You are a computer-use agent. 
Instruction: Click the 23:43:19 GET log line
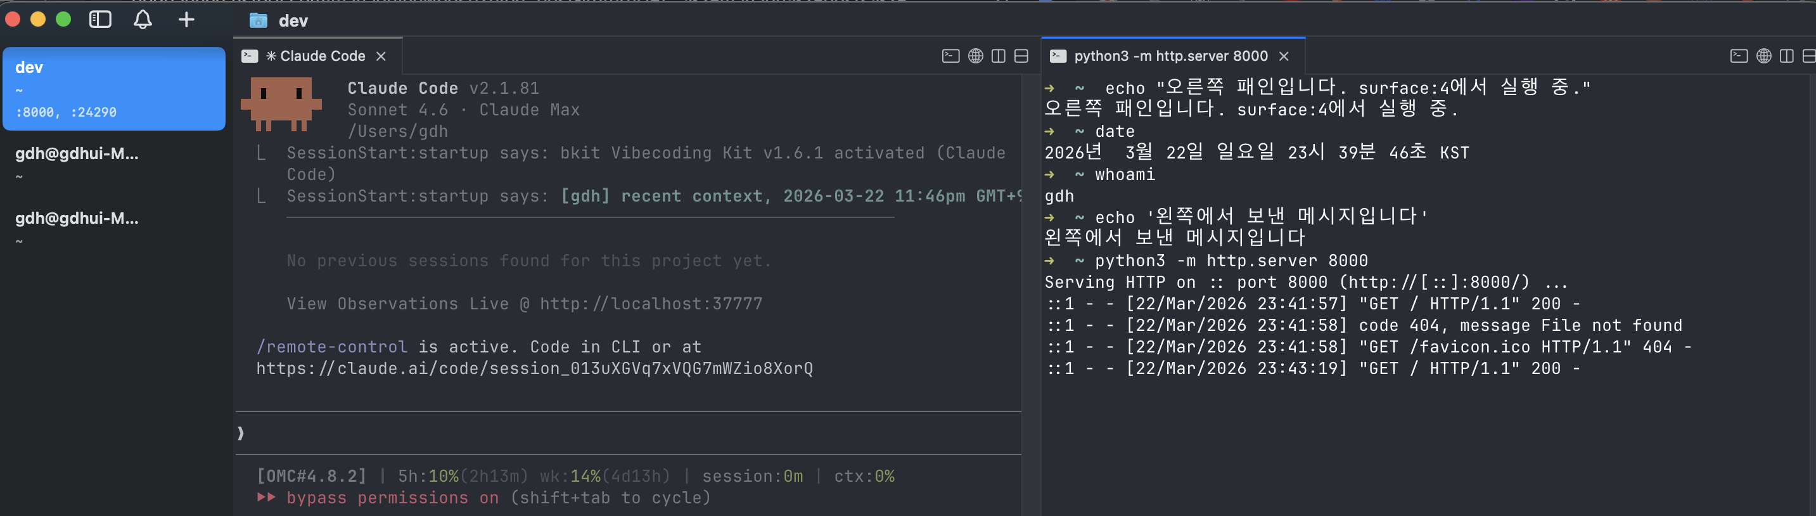coord(1314,369)
